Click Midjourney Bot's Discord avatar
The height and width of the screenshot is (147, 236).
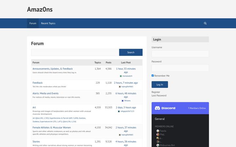click(158, 145)
